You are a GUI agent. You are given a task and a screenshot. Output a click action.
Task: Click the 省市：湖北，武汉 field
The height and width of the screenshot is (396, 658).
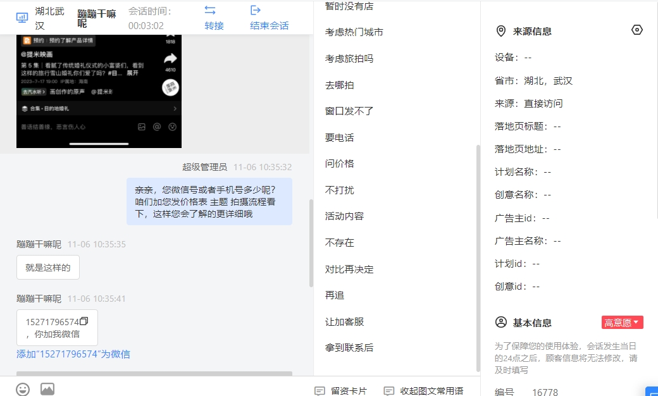[533, 80]
